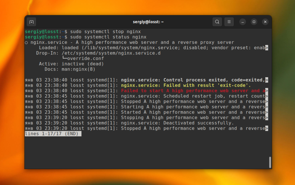
Task: Open terminal search
Action: 217,22
